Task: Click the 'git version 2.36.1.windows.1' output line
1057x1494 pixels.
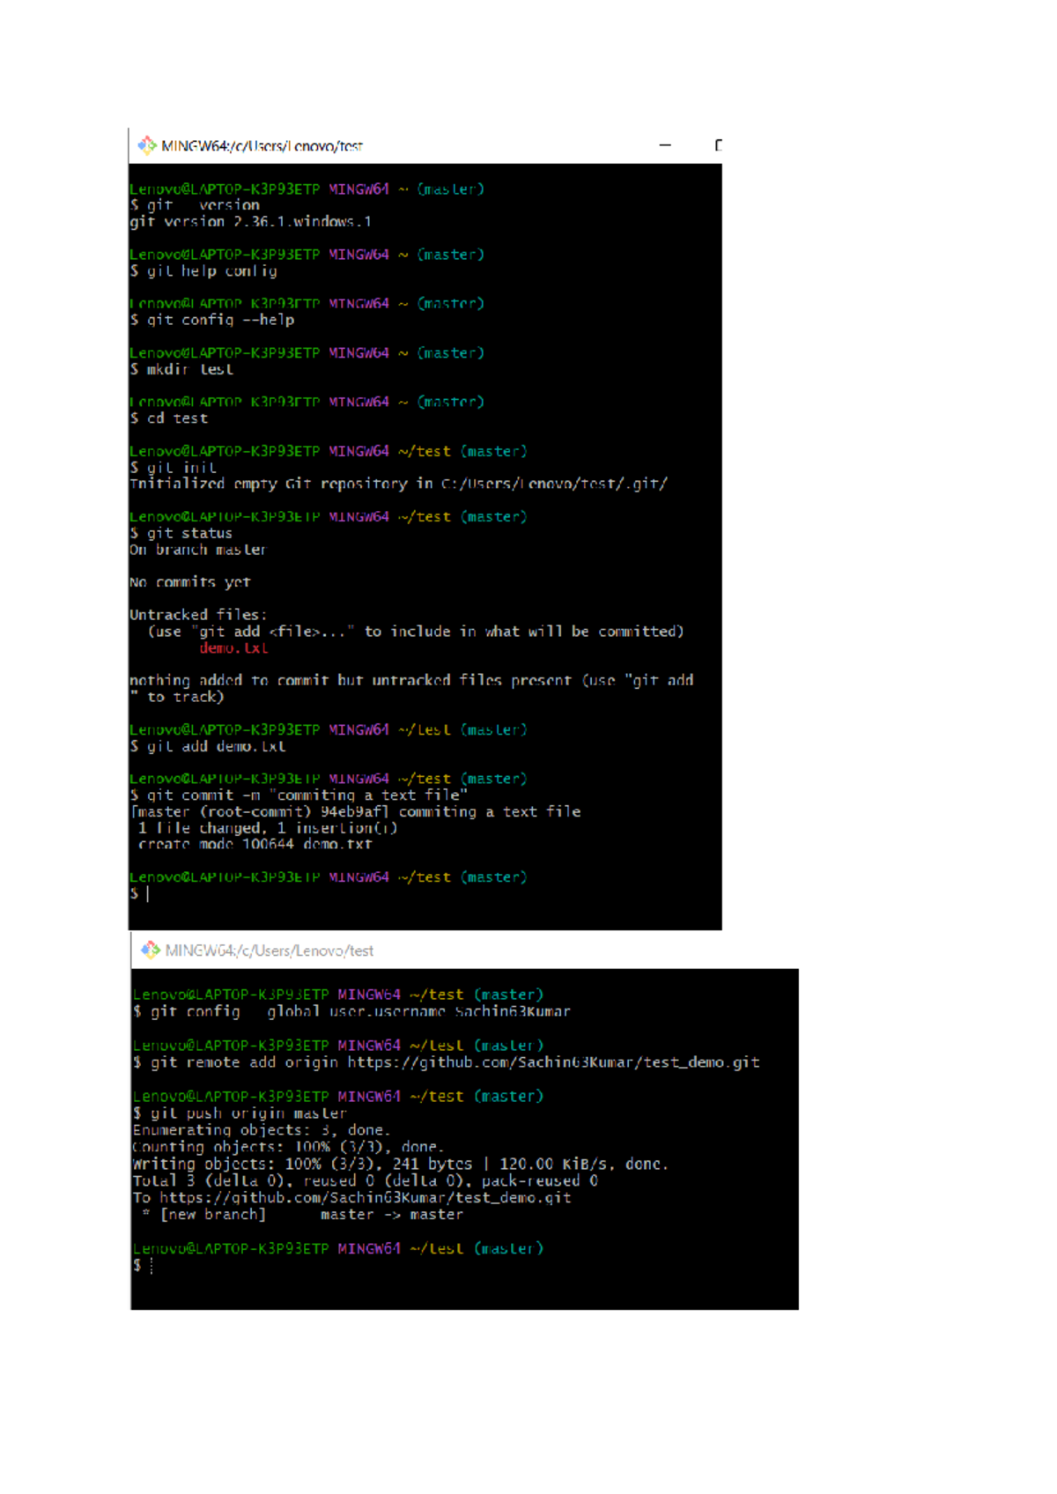Action: click(x=250, y=222)
